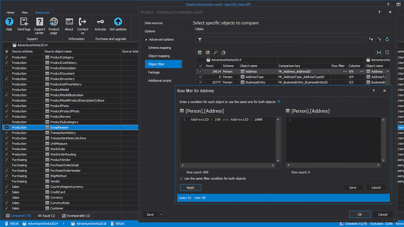Click the check all tables toolbar icon
This screenshot has height=227, width=404.
click(x=200, y=52)
